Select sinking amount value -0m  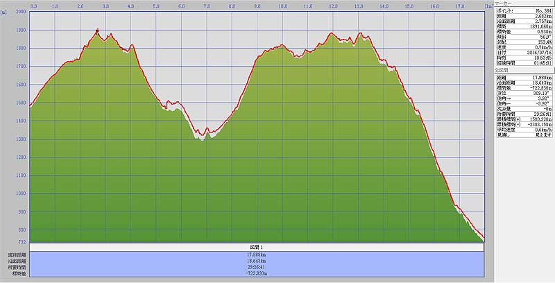(x=548, y=109)
